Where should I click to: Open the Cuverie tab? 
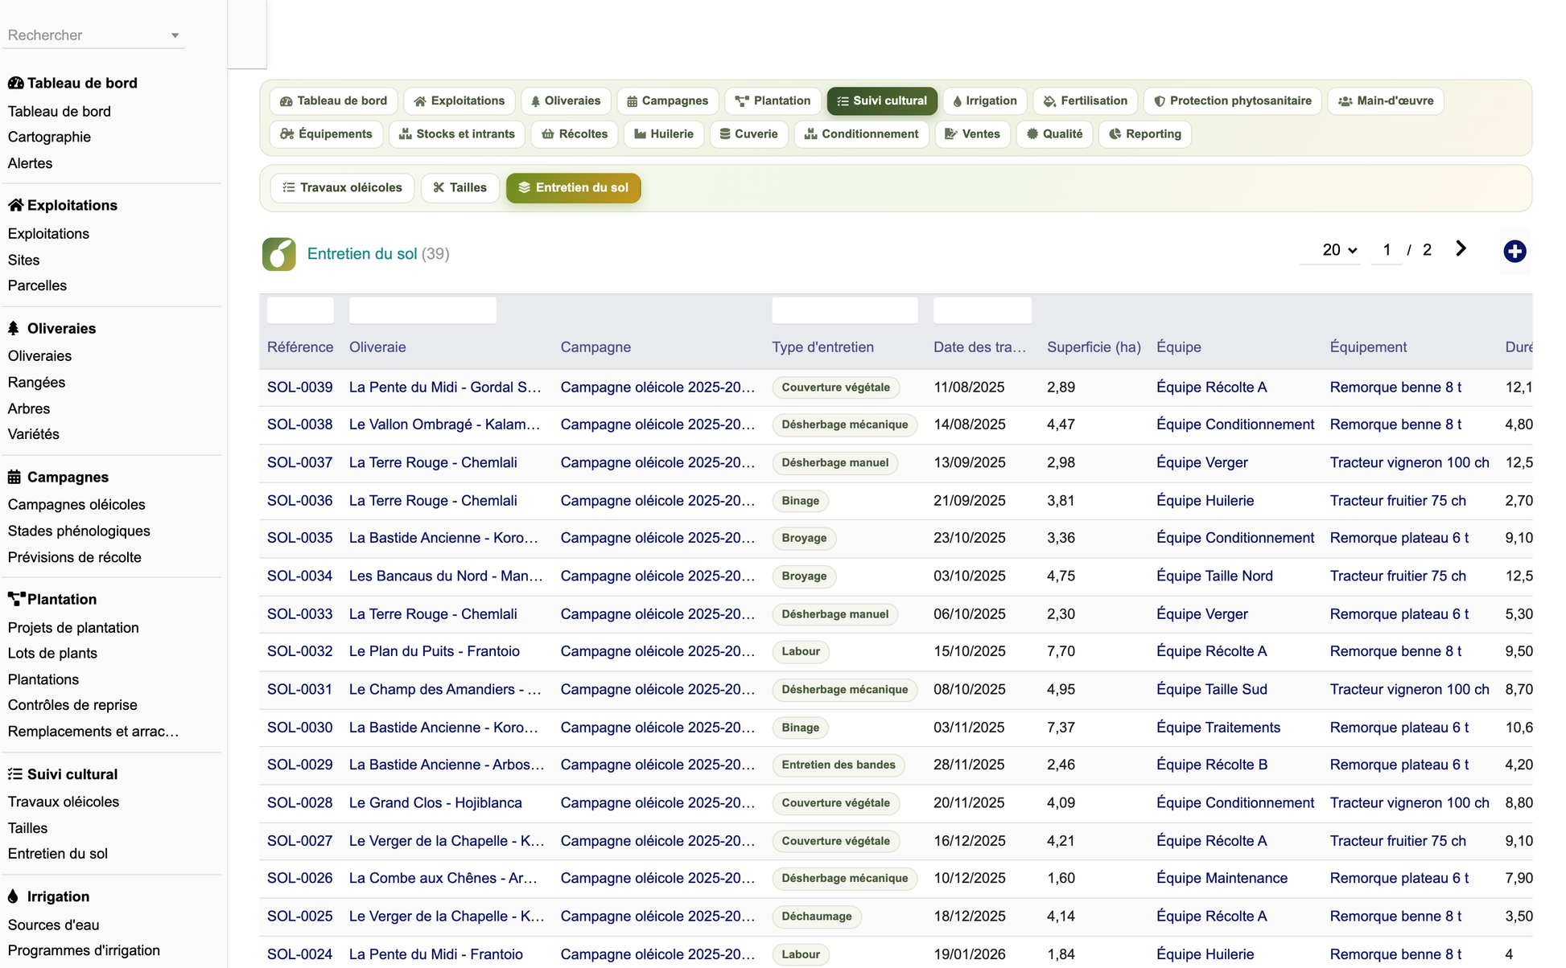(748, 134)
